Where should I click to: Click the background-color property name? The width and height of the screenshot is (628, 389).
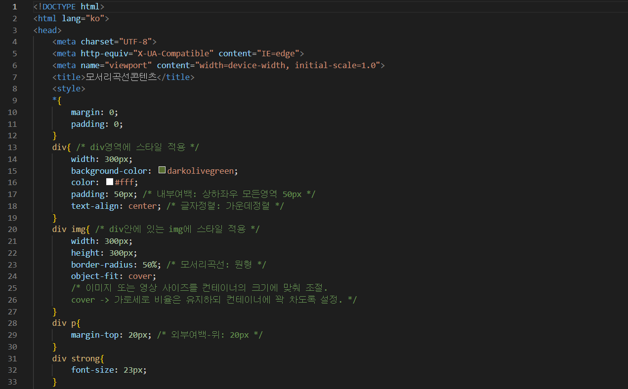pos(109,171)
